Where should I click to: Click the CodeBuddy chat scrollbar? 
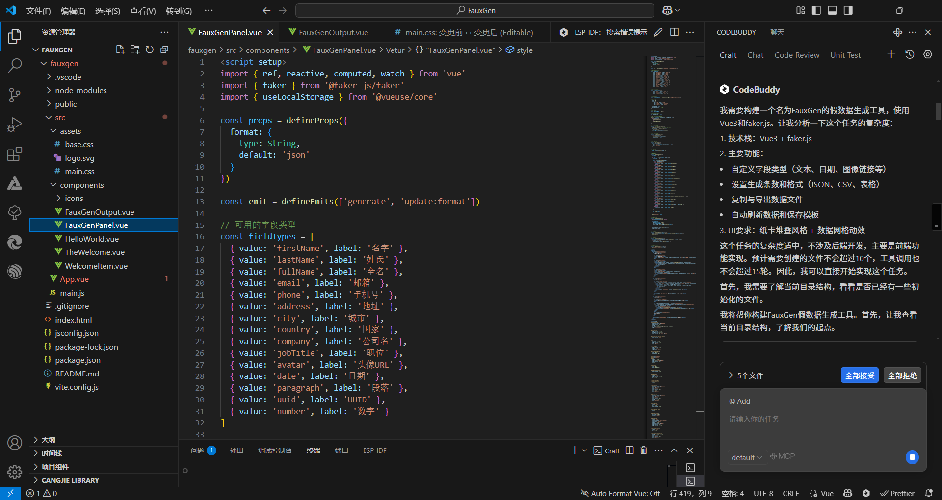[x=938, y=112]
